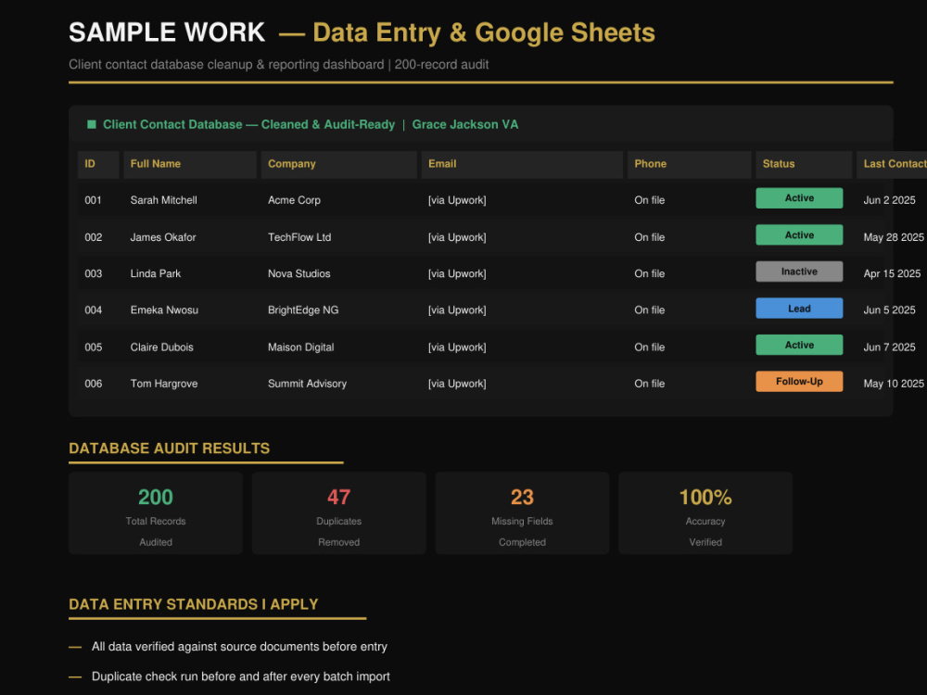Click the Client Contact Database title text
This screenshot has height=695, width=927.
(248, 125)
